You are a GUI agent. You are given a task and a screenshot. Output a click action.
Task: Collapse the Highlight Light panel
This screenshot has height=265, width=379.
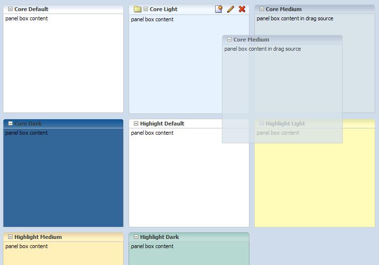(x=262, y=124)
